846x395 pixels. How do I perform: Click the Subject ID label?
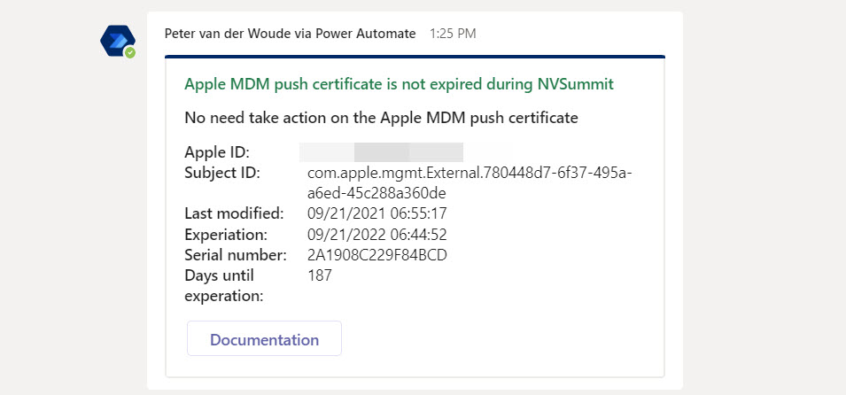click(222, 174)
